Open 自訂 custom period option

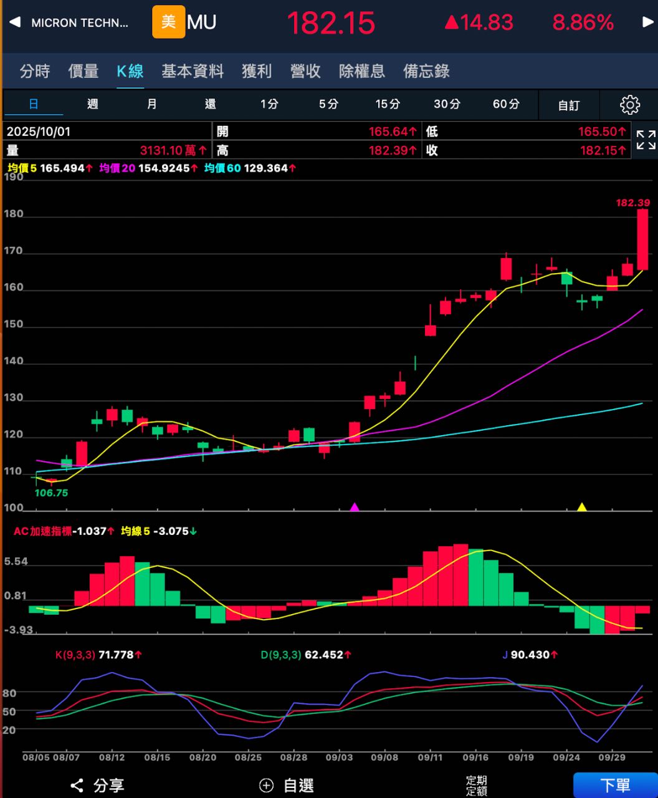click(x=568, y=105)
